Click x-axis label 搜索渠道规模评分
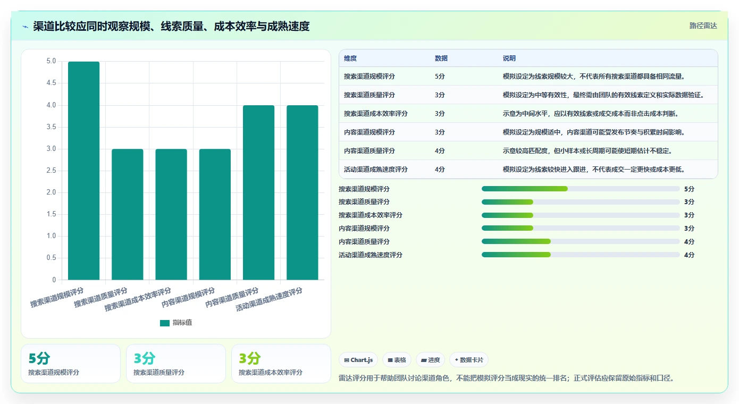739x404 pixels. click(57, 298)
